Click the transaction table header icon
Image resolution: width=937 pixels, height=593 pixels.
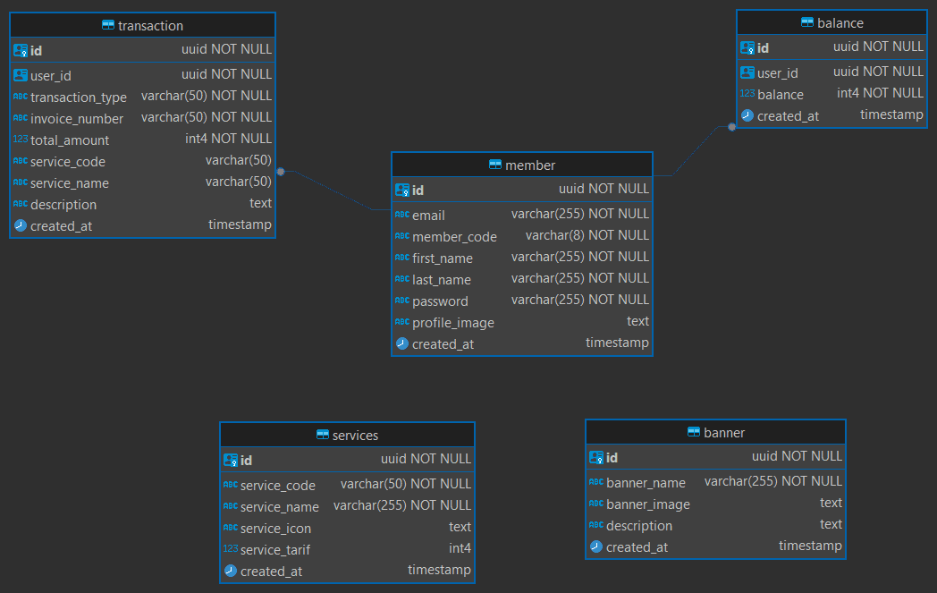coord(108,25)
